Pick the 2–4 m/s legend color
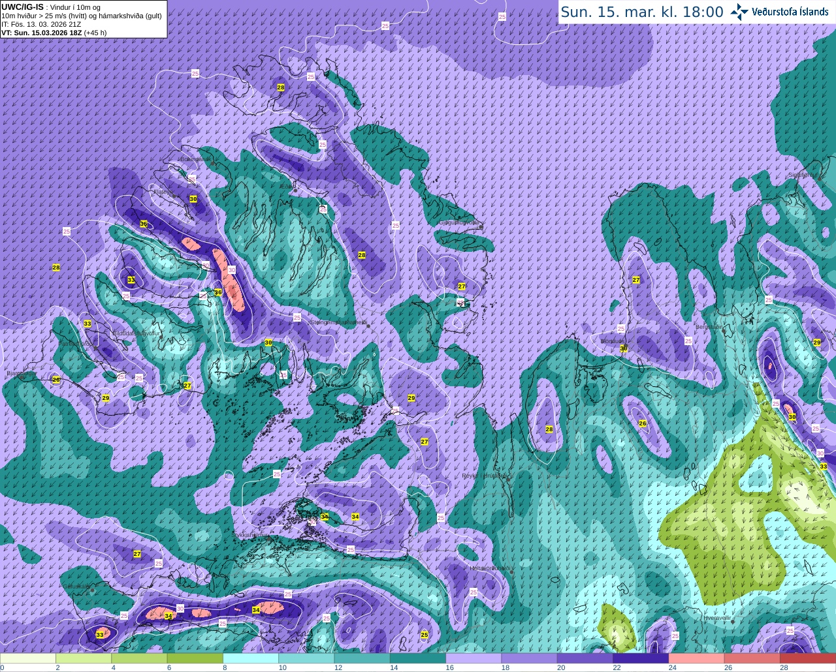Viewport: 836px width, 672px height. point(84,658)
